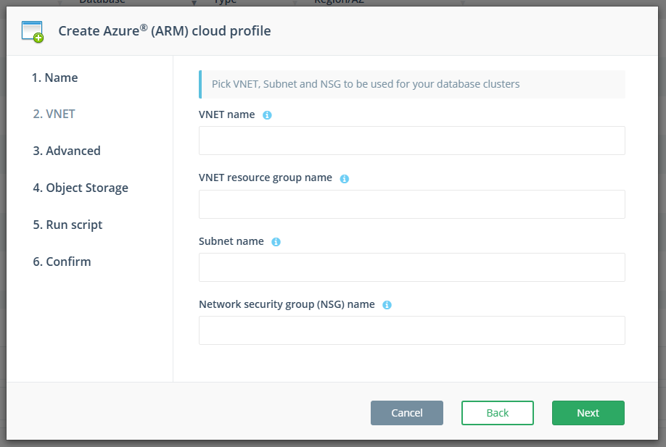This screenshot has width=666, height=447.
Task: Go to step 1. Name
Action: coord(55,78)
